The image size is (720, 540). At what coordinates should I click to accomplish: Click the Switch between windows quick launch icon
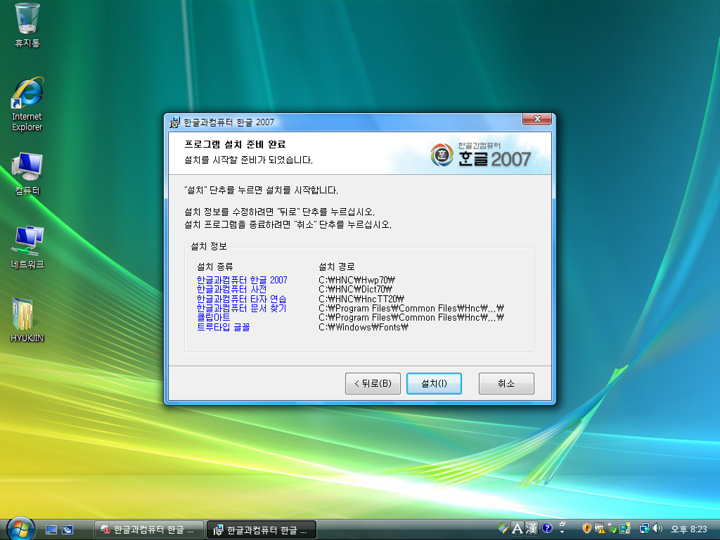67,530
